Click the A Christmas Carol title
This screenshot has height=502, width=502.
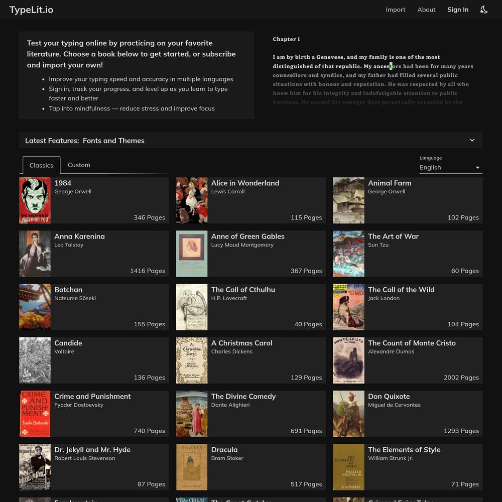(x=242, y=343)
